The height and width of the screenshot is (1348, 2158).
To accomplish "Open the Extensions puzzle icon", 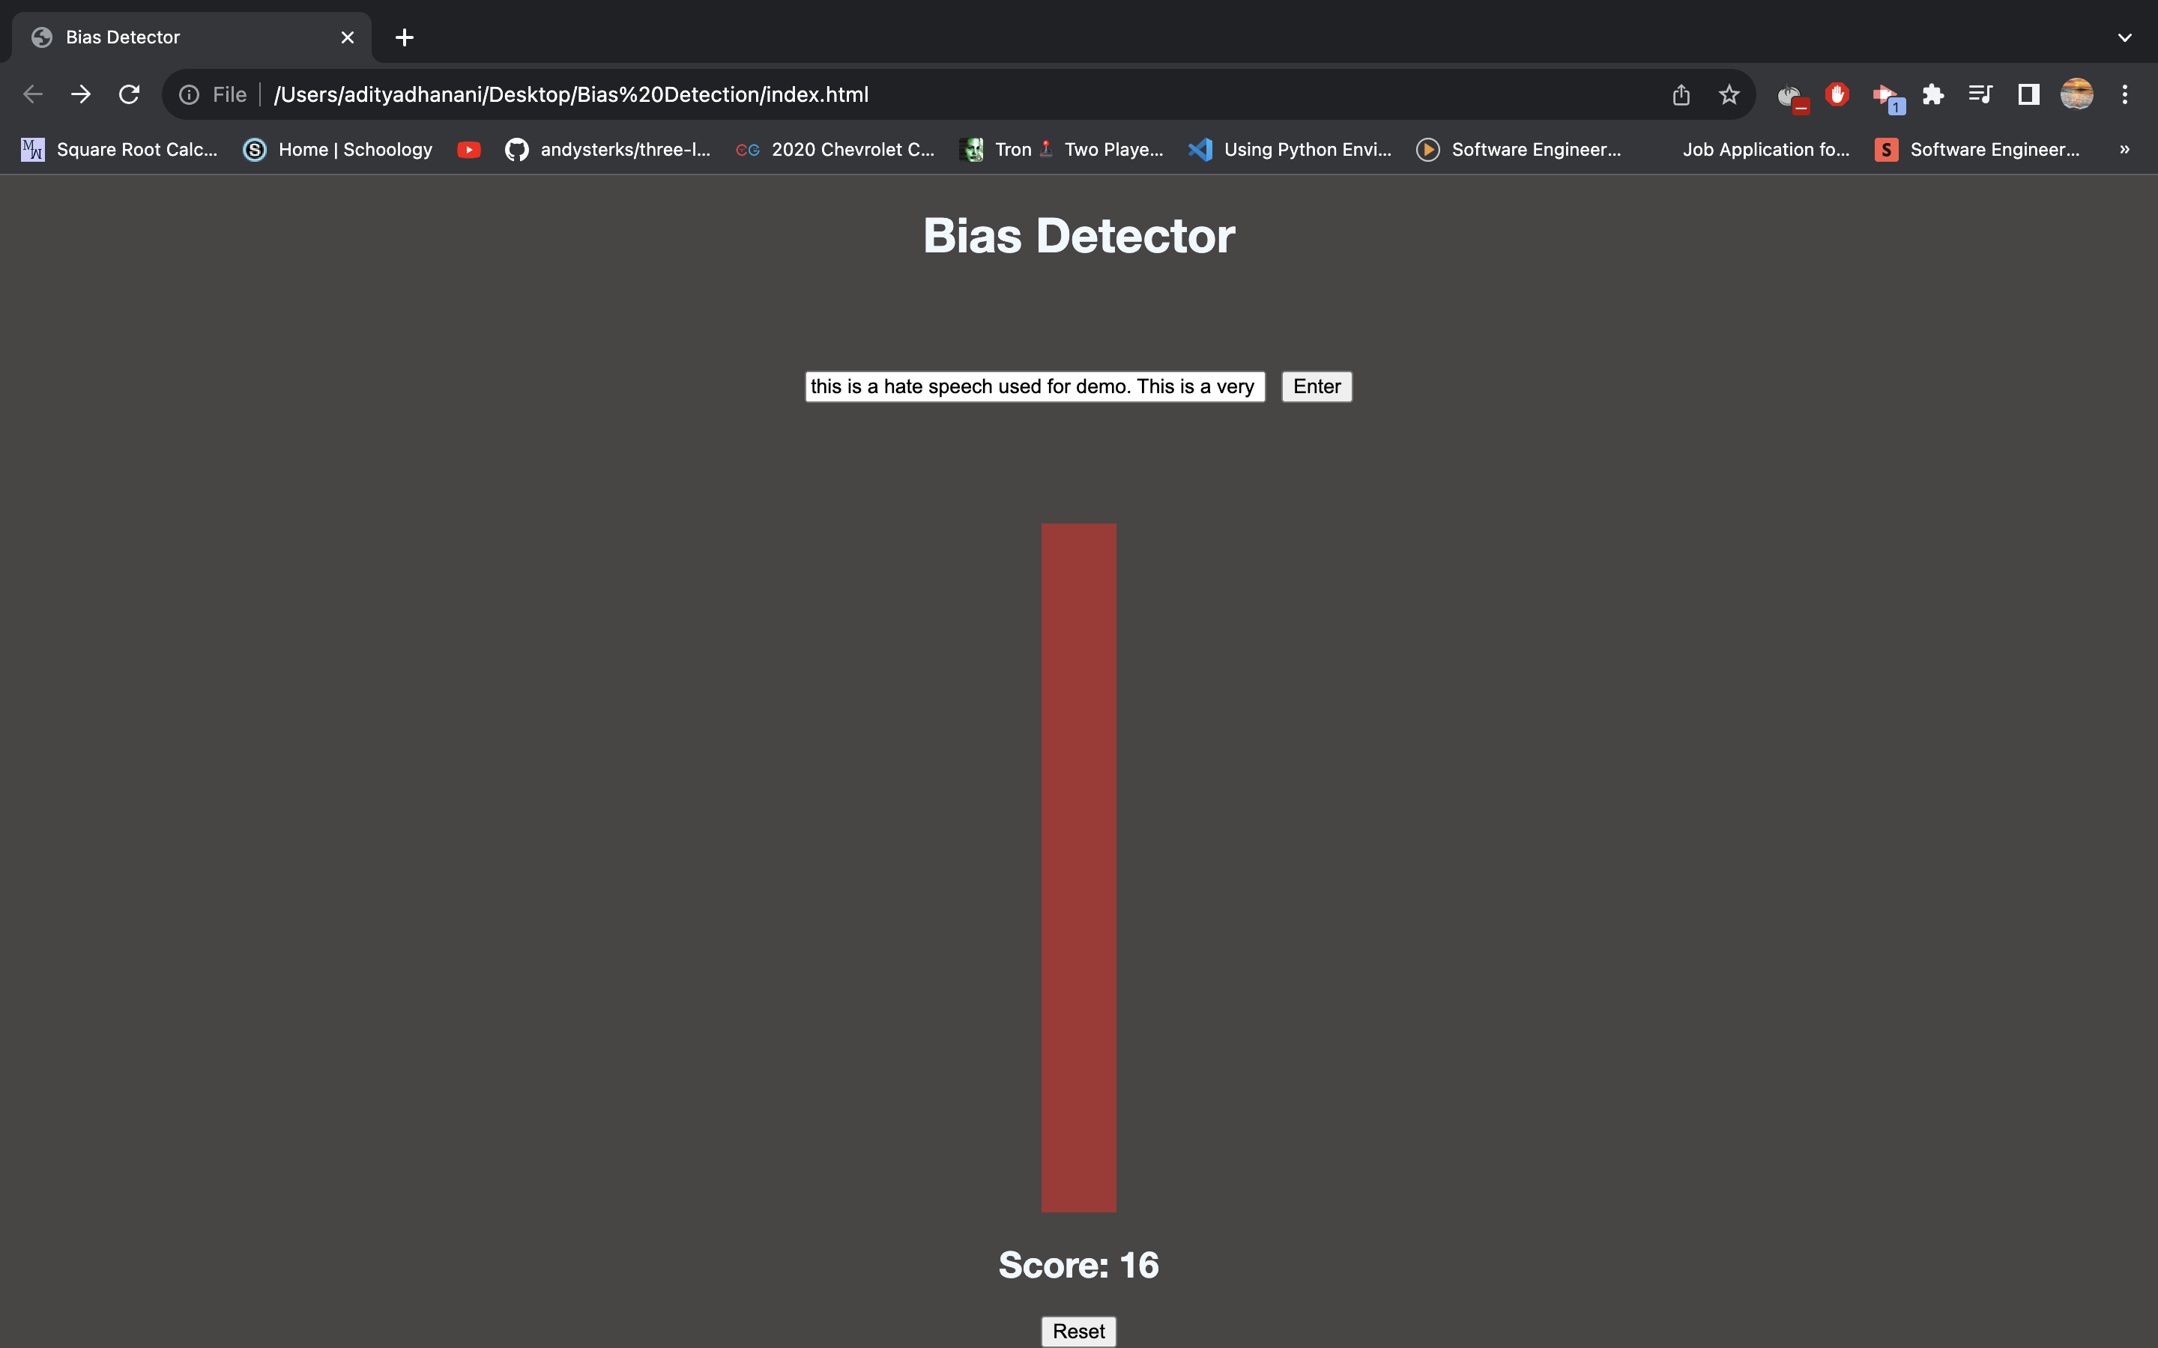I will coord(1932,94).
